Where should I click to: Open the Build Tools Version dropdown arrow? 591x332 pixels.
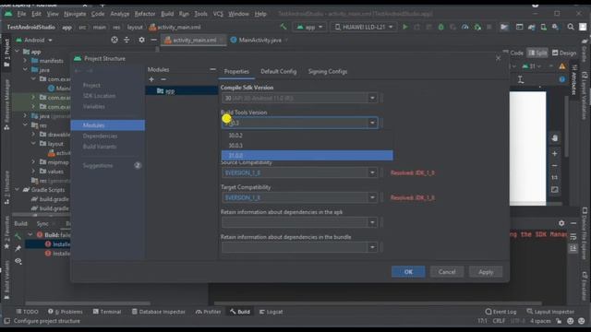click(x=372, y=123)
